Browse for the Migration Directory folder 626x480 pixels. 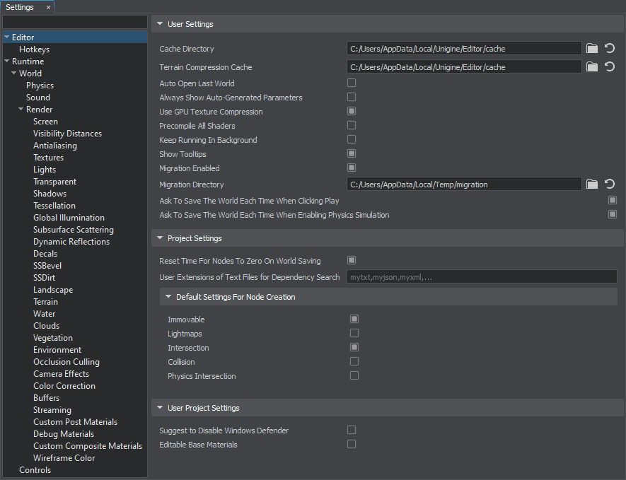coord(592,185)
